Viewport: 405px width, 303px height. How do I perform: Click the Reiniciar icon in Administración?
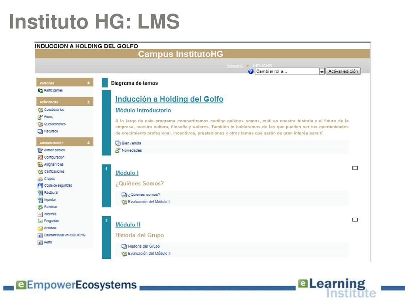click(40, 207)
